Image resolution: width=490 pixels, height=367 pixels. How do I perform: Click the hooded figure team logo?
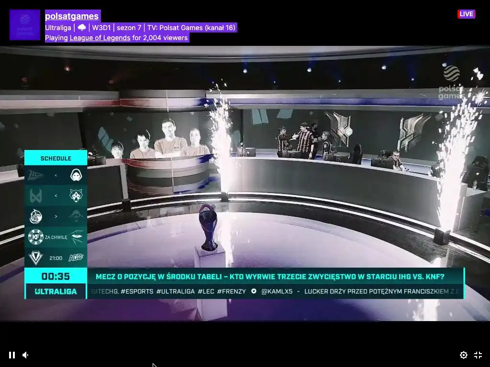(x=76, y=175)
